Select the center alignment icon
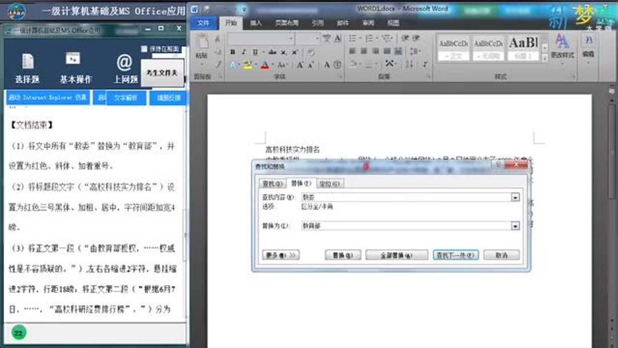 pyautogui.click(x=362, y=50)
